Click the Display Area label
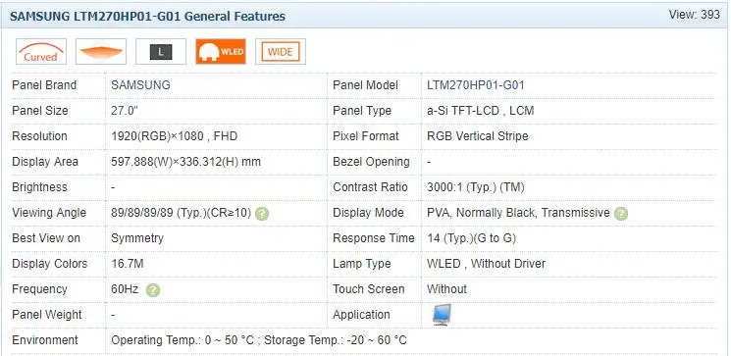 point(45,162)
